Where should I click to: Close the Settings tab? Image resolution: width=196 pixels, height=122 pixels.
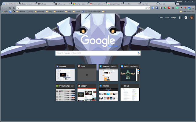[52, 4]
